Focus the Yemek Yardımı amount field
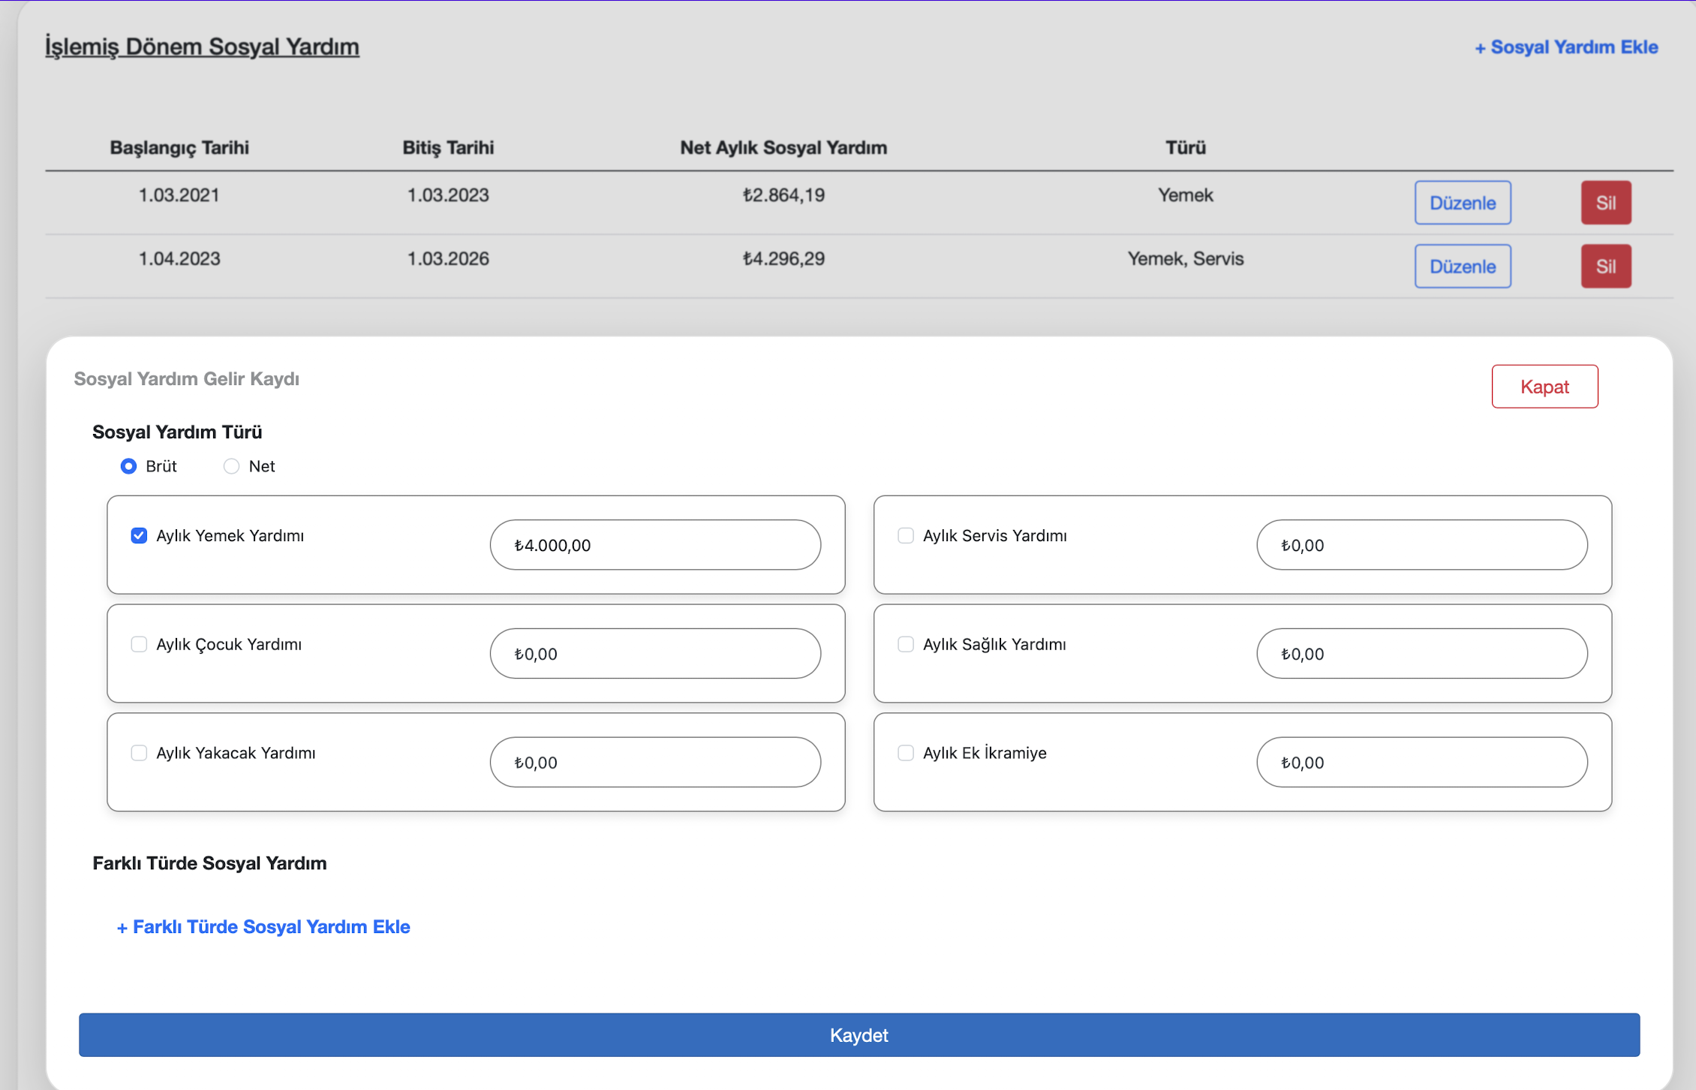This screenshot has height=1090, width=1696. point(655,545)
